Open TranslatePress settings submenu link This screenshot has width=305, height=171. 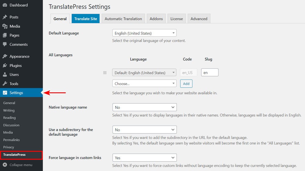point(14,155)
